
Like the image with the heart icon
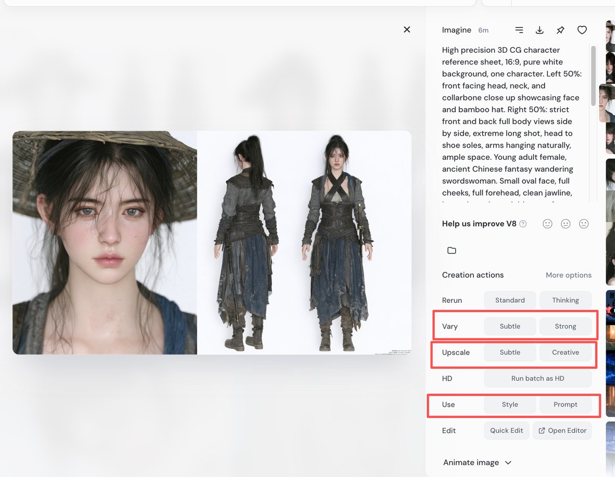[x=582, y=30]
